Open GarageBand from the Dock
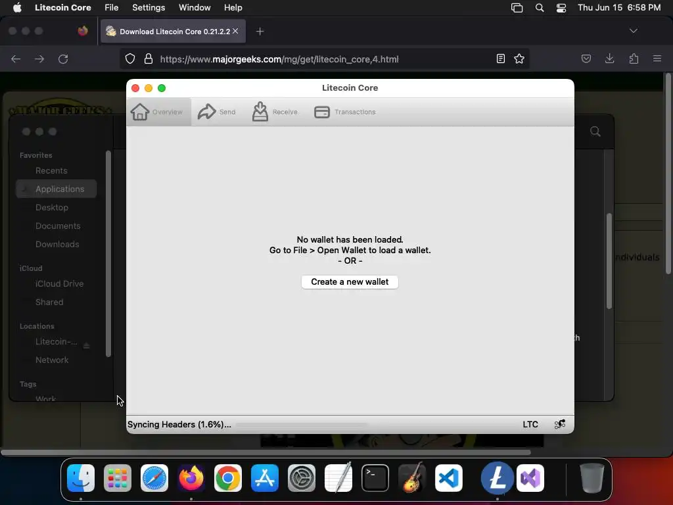Viewport: 673px width, 505px height. (412, 478)
